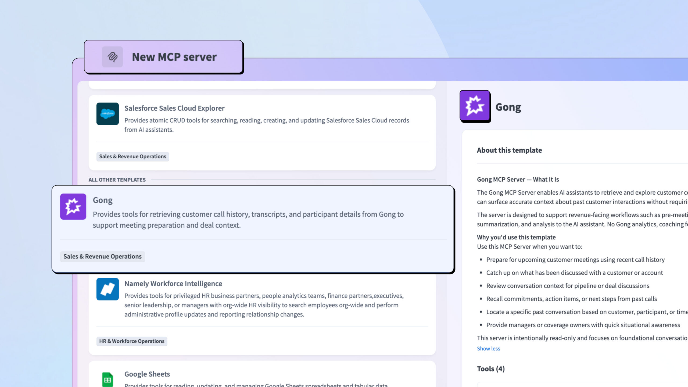The width and height of the screenshot is (688, 387).
Task: Collapse description with the Show less link
Action: click(x=488, y=349)
